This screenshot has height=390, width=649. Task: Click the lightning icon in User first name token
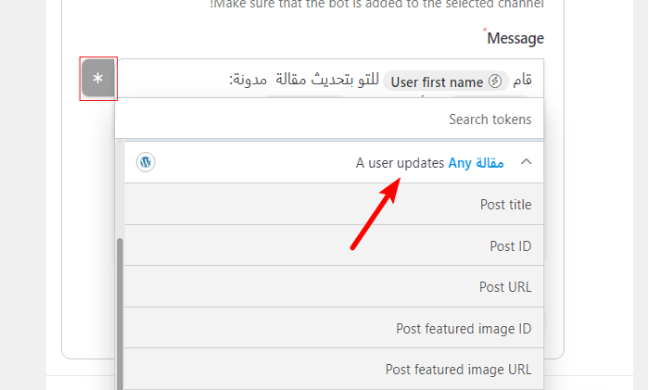point(495,82)
